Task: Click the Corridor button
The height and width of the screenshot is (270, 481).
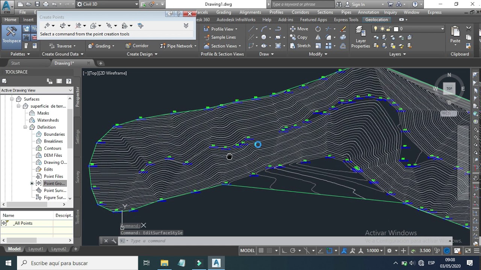Action: [136, 46]
